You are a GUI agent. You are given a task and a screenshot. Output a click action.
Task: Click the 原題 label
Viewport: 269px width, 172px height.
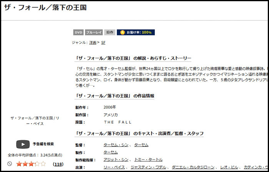pos(80,122)
